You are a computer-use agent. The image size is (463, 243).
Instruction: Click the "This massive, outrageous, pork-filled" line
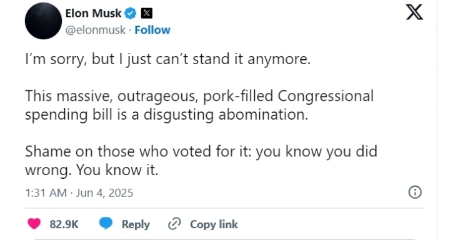[199, 96]
